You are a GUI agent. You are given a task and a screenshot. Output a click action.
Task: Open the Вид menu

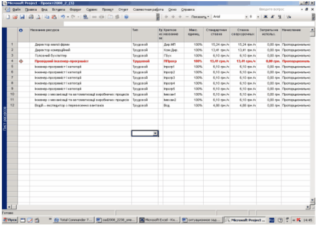pyautogui.click(x=45, y=10)
